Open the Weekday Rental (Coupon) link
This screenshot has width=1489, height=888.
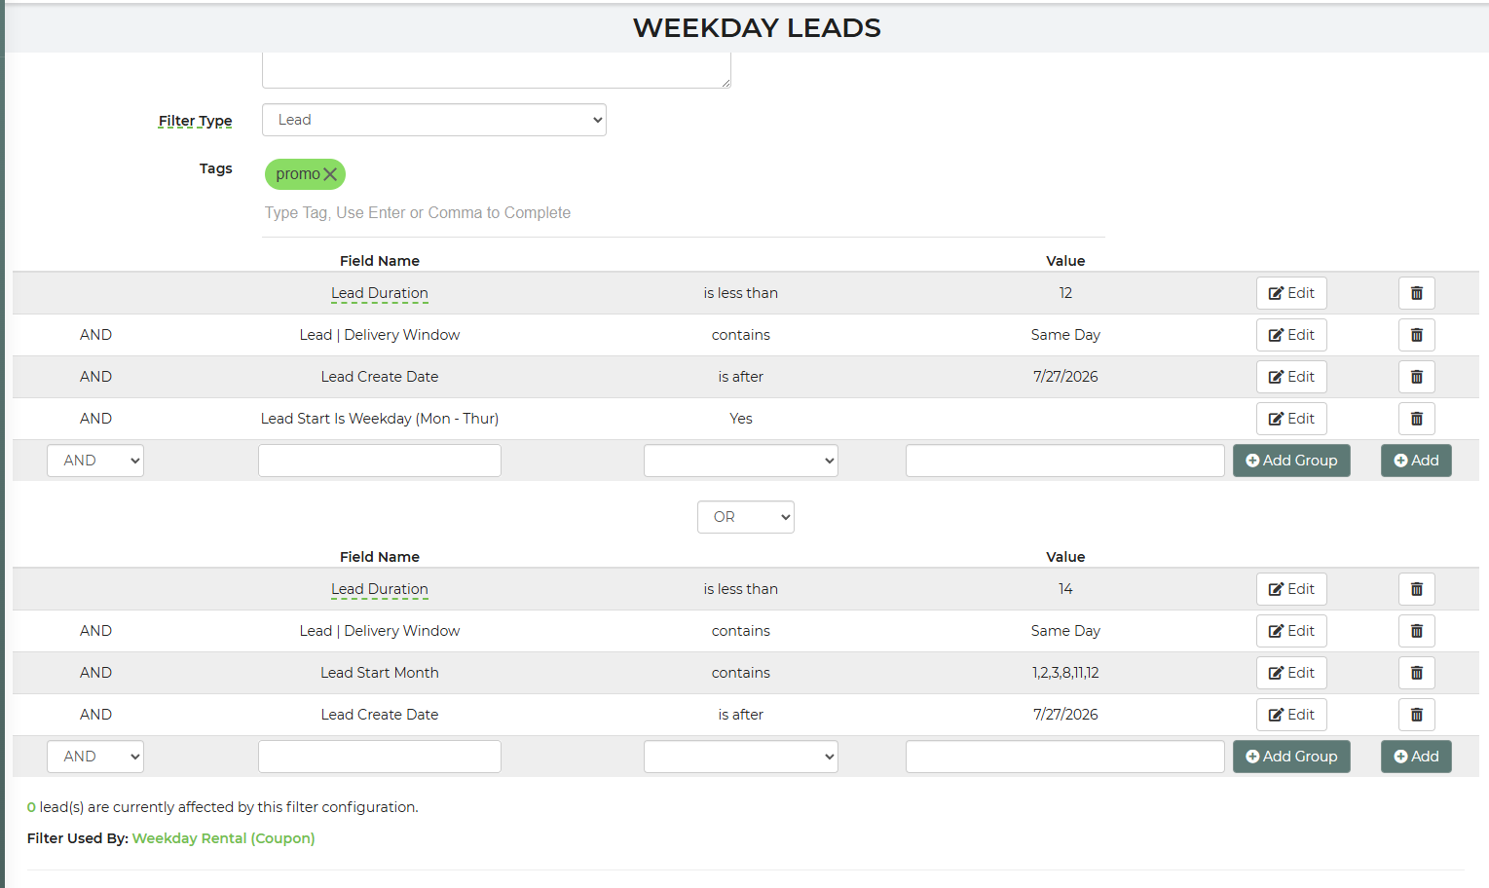click(x=224, y=838)
